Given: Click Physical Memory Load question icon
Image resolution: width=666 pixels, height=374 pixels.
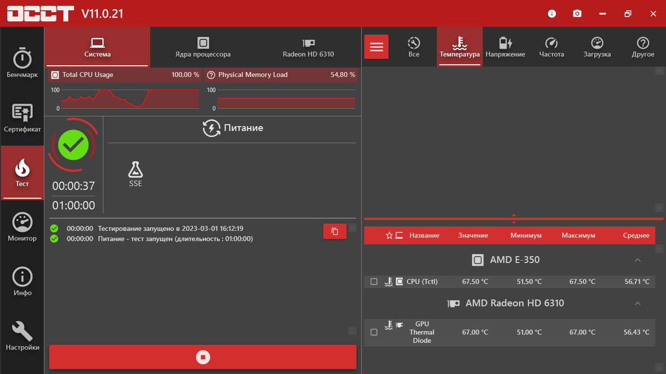Looking at the screenshot, I should click(x=211, y=75).
